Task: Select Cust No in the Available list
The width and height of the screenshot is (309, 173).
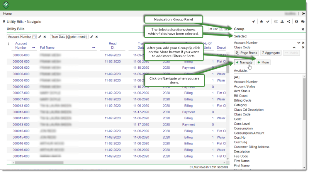Action: click(239, 137)
